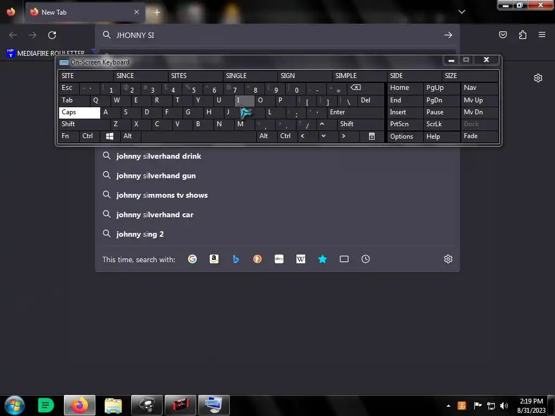Click the Help key on keyboard
Viewport: 555px width, 416px height.
pos(442,136)
